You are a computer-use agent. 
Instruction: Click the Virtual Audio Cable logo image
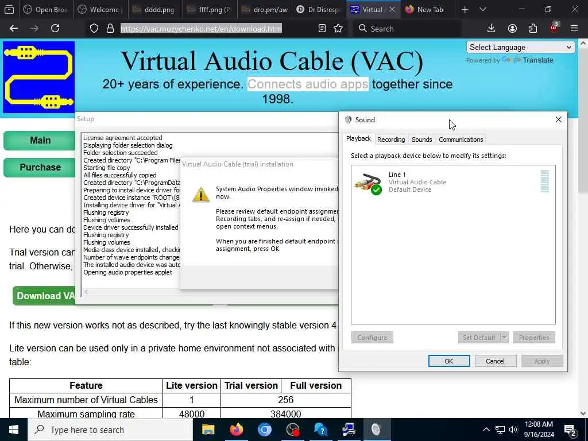(x=39, y=78)
